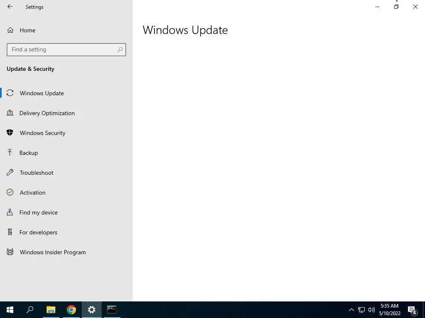Click the magnifier icon in Find a setting
Viewport: 425px width, 318px height.
click(120, 50)
